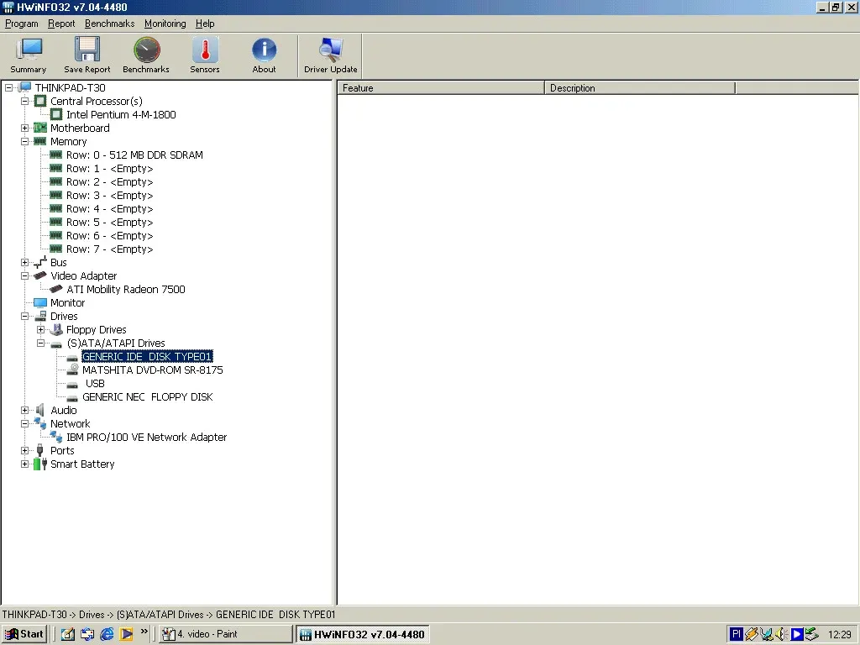Screen dimensions: 860x645
Task: Select Row: 0 - 512 MB DDR SDRAM
Action: (x=134, y=155)
